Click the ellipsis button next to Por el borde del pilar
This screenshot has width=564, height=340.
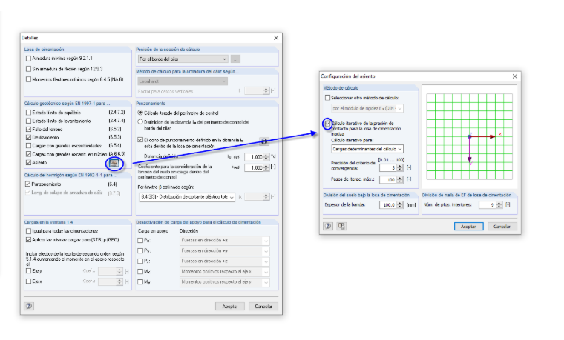235,59
